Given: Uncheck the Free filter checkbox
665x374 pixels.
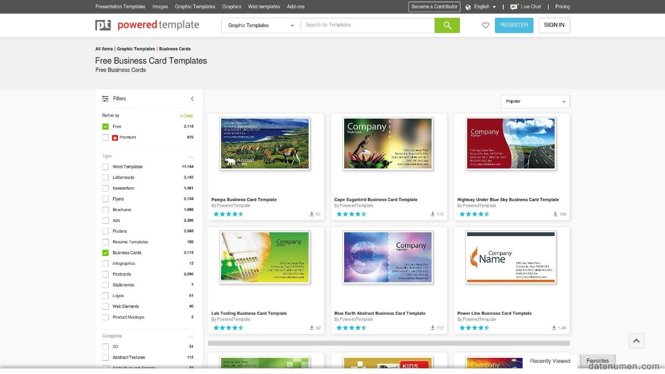Looking at the screenshot, I should (105, 126).
